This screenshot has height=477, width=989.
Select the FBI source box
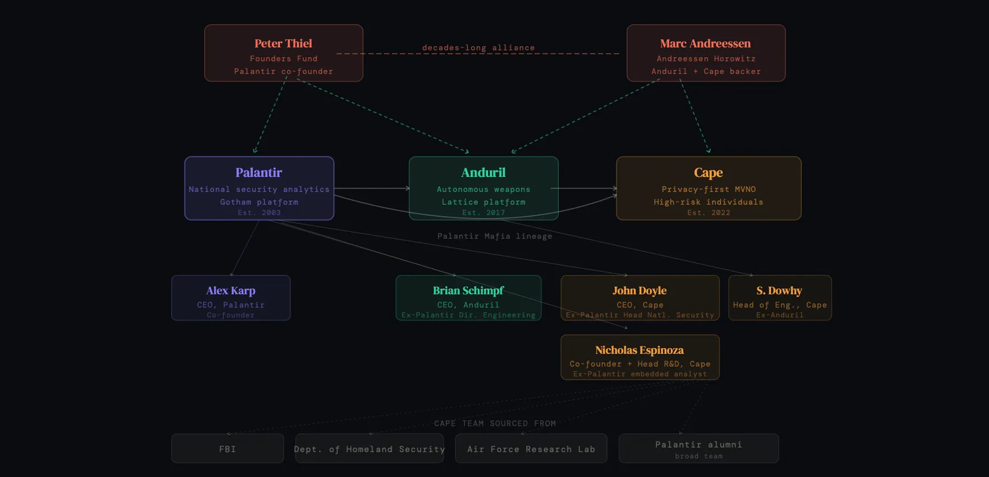click(x=227, y=449)
